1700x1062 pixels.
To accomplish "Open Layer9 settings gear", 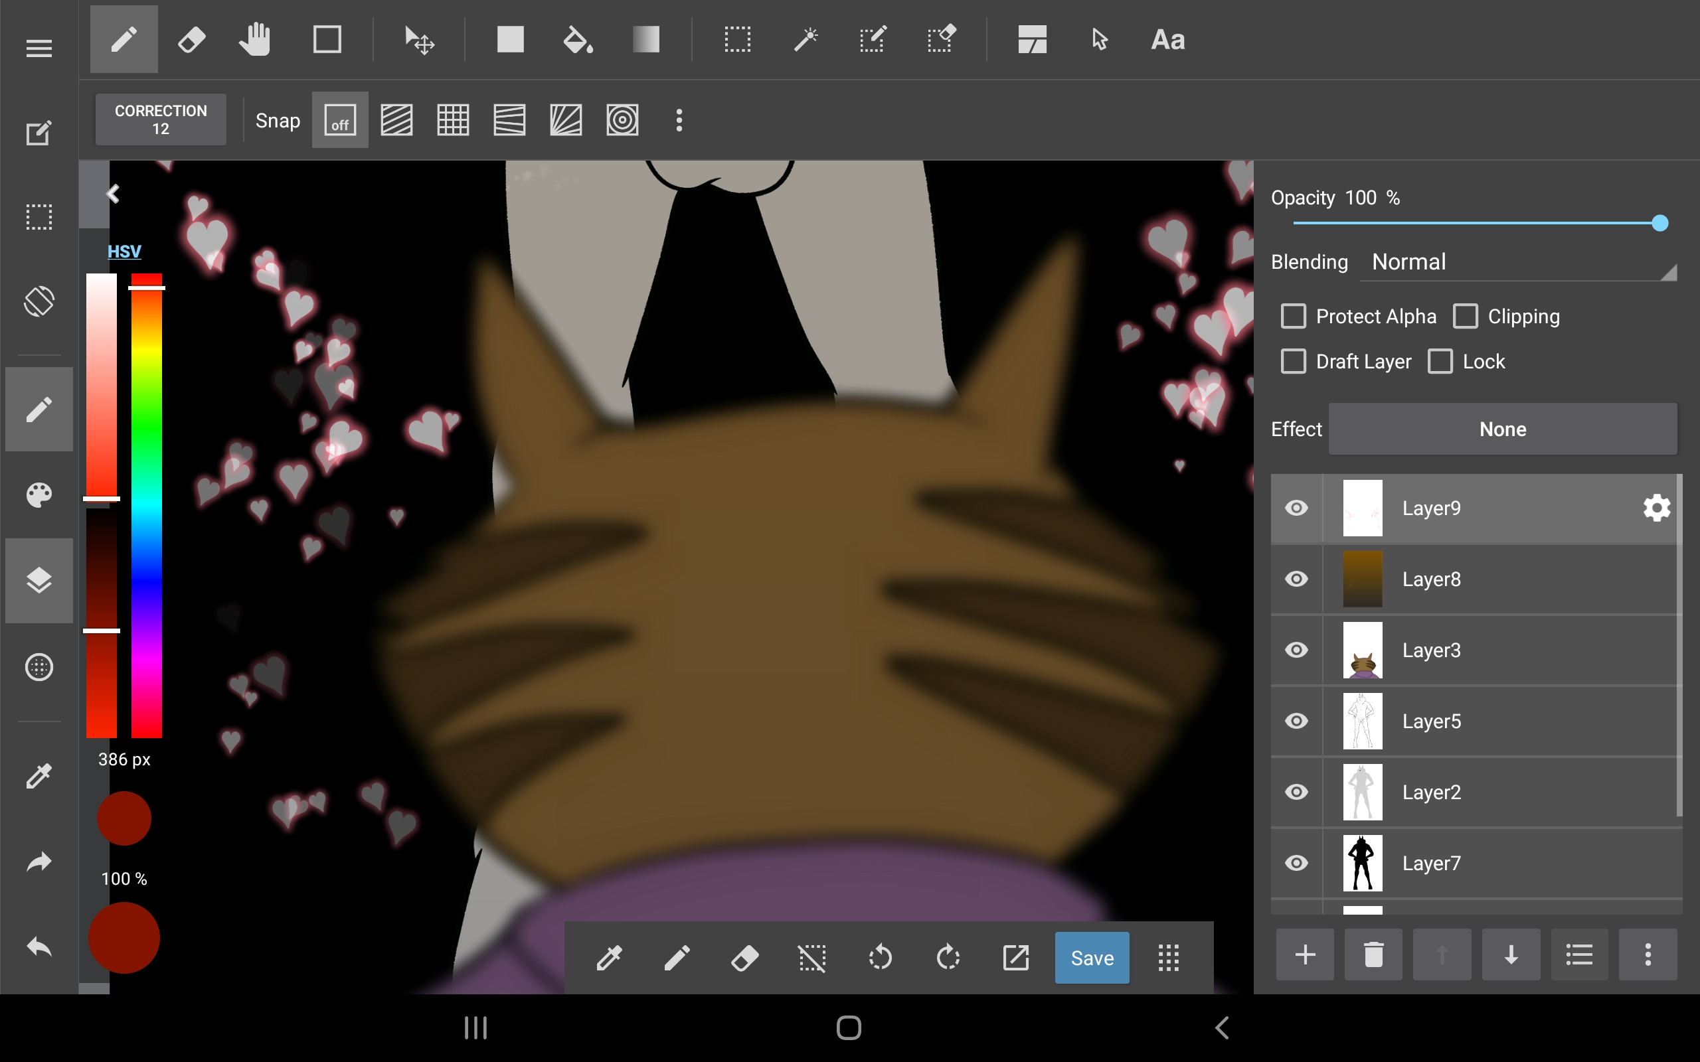I will [x=1656, y=508].
